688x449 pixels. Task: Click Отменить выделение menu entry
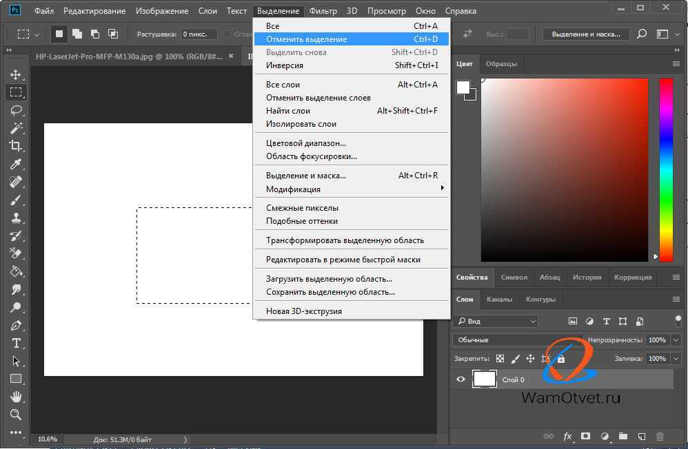(352, 39)
